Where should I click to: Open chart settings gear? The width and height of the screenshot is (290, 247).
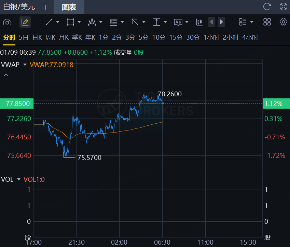coord(283,22)
